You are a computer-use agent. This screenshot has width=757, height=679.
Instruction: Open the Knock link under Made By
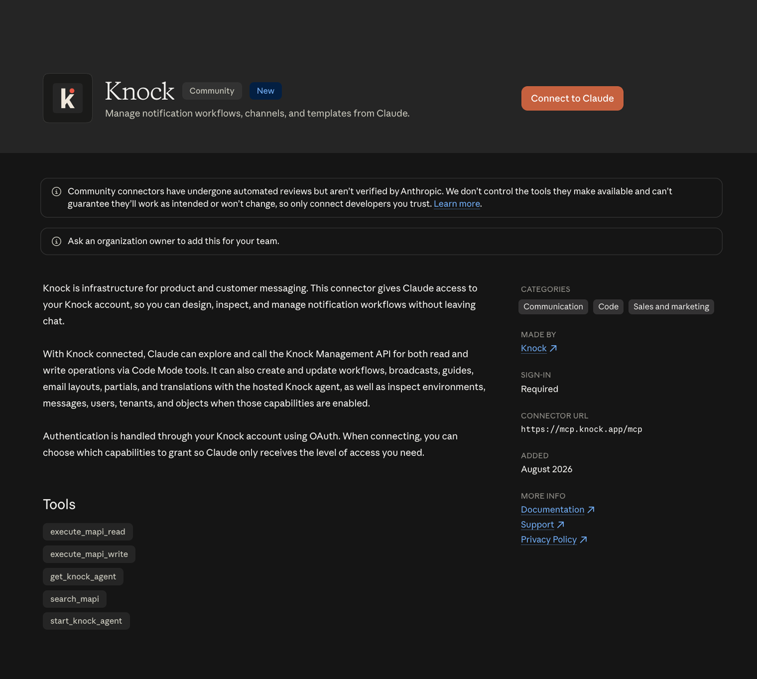coord(534,348)
